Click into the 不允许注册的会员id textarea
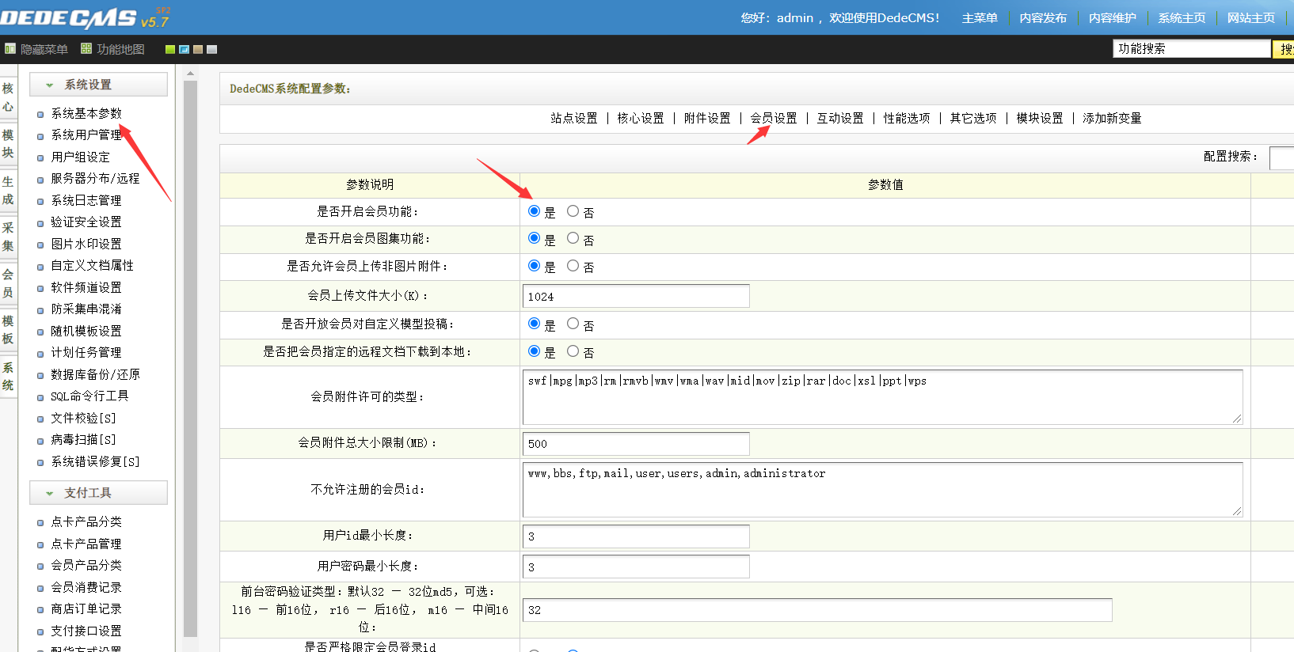 883,490
